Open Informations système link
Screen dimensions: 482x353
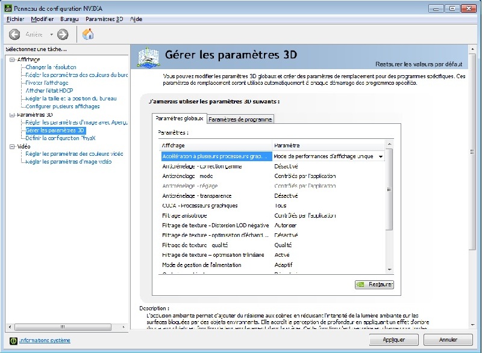pos(45,341)
